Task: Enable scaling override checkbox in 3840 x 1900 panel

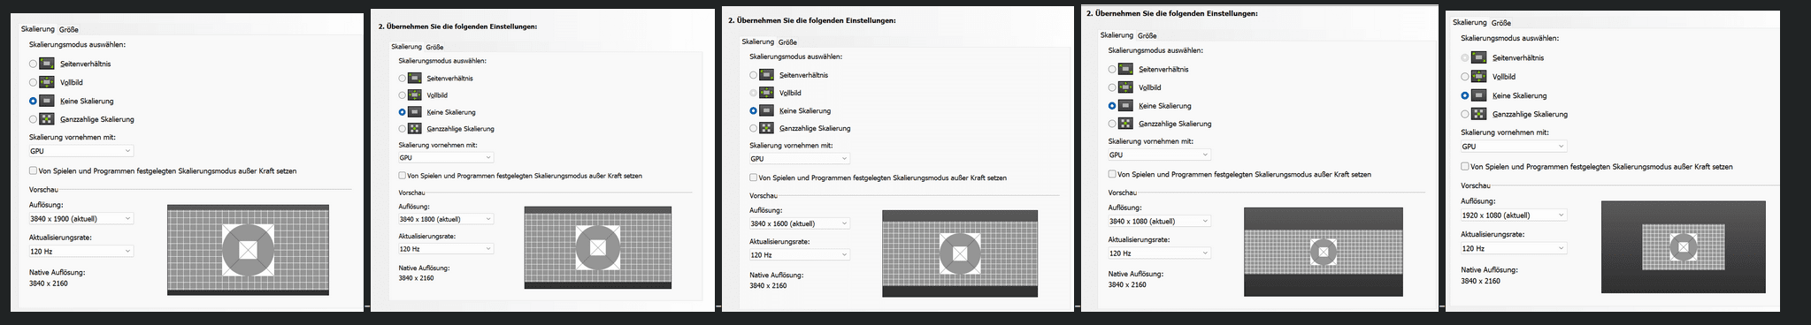Action: coord(34,170)
